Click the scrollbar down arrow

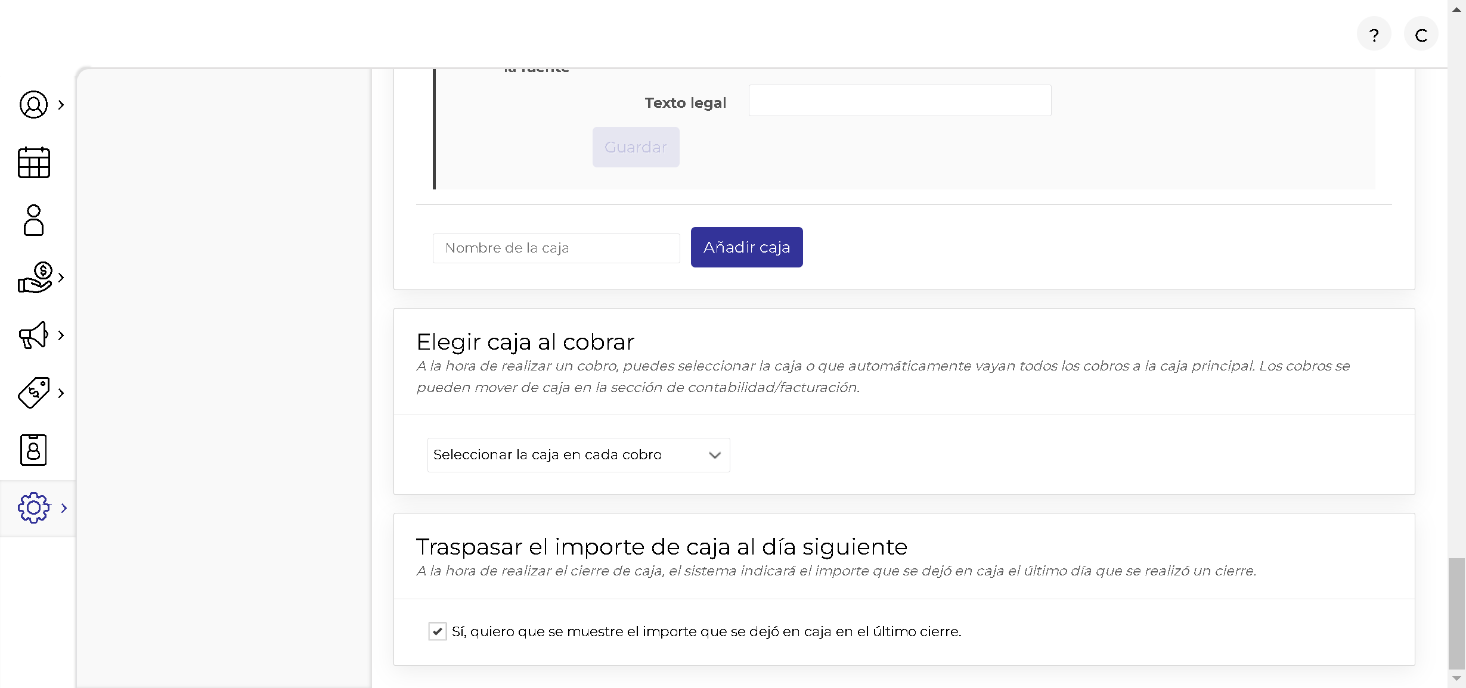click(1456, 678)
